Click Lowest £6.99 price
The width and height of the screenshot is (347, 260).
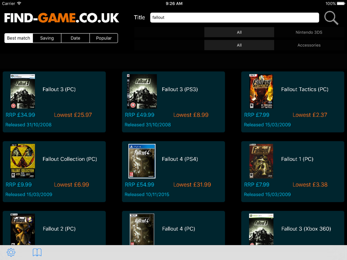click(71, 185)
